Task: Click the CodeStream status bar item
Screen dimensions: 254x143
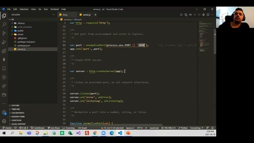Action: [38, 128]
